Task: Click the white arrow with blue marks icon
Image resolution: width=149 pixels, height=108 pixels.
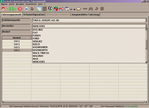Action: tap(67, 9)
